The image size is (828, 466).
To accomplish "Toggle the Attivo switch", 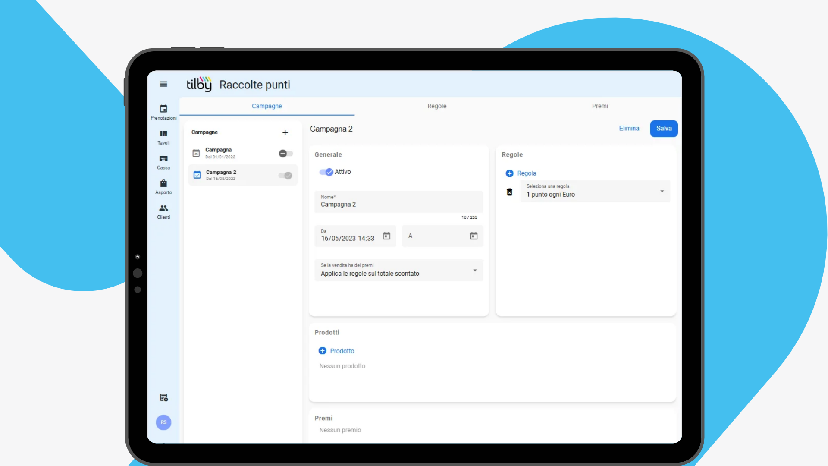I will pyautogui.click(x=326, y=172).
